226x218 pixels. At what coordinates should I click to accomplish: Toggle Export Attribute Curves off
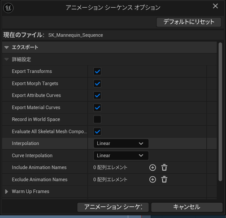(x=97, y=95)
